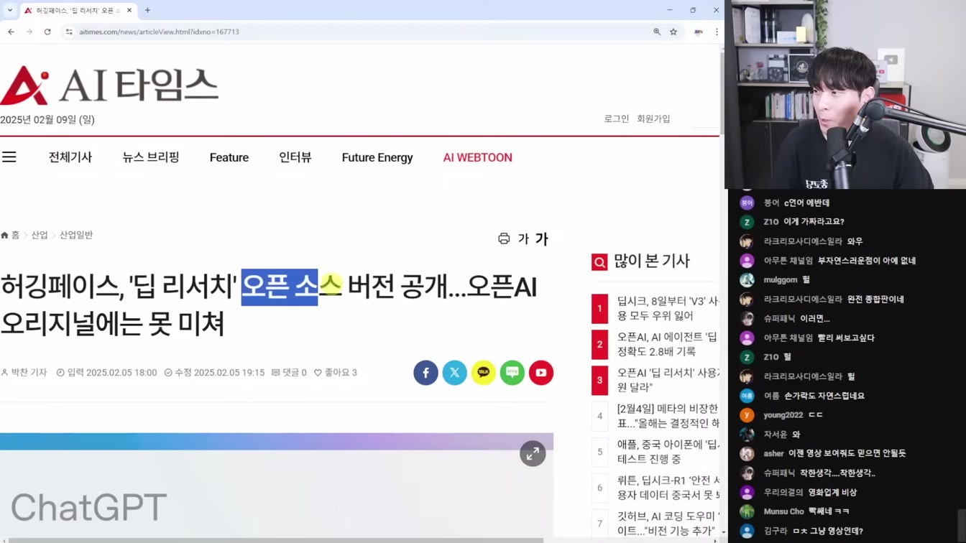Image resolution: width=966 pixels, height=543 pixels.
Task: Click chat message 이젠 영상 보여줘도 믿으면 안될듯
Action: (x=847, y=453)
